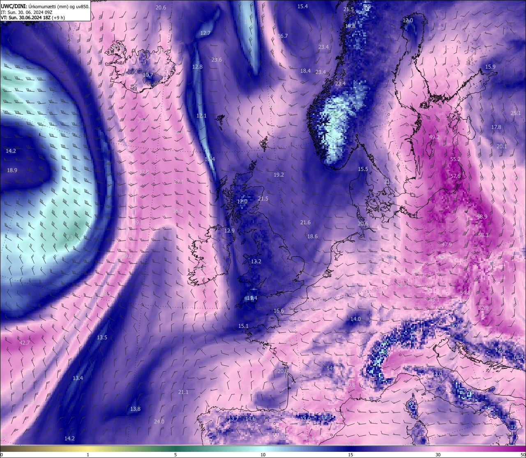
Task: Select the VT valid time line 18Z
Action: pos(32,18)
